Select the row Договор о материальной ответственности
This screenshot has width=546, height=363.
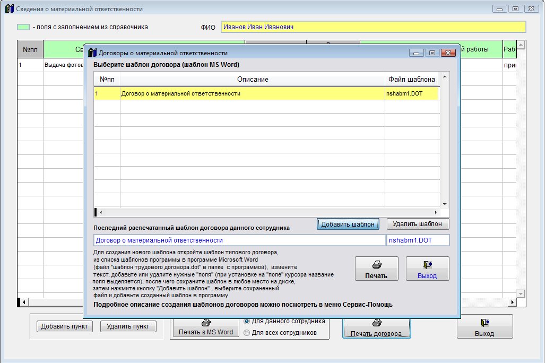(x=266, y=93)
